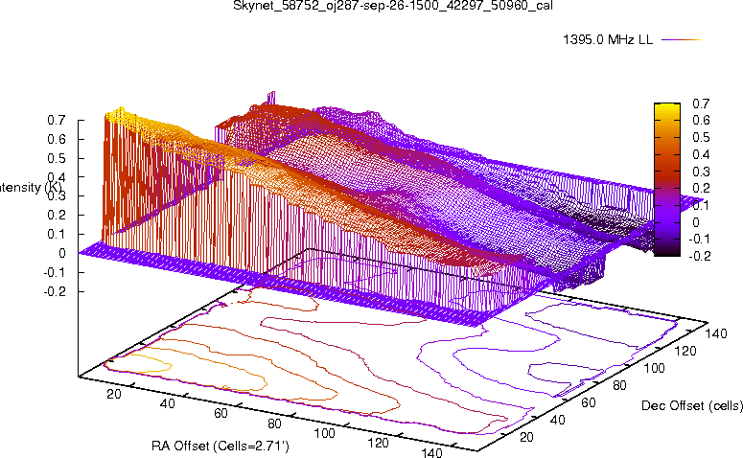
Task: Click the 0.5 tick on the intensity axis
Action: click(56, 158)
